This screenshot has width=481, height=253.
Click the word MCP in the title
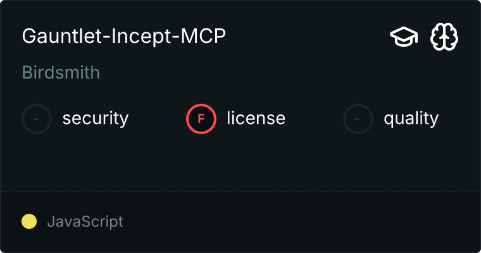coord(203,37)
